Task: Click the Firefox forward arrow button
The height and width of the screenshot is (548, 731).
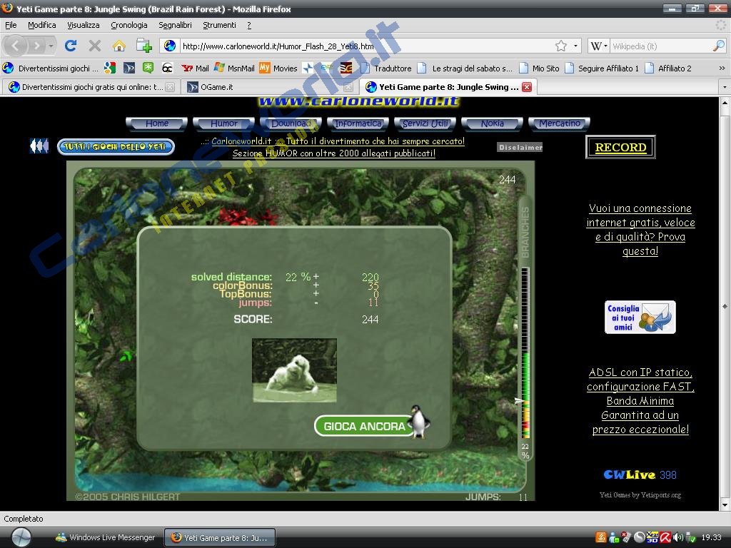Action: [x=36, y=46]
